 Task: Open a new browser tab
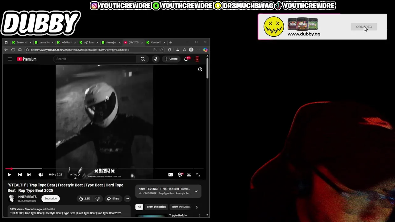tap(170, 43)
